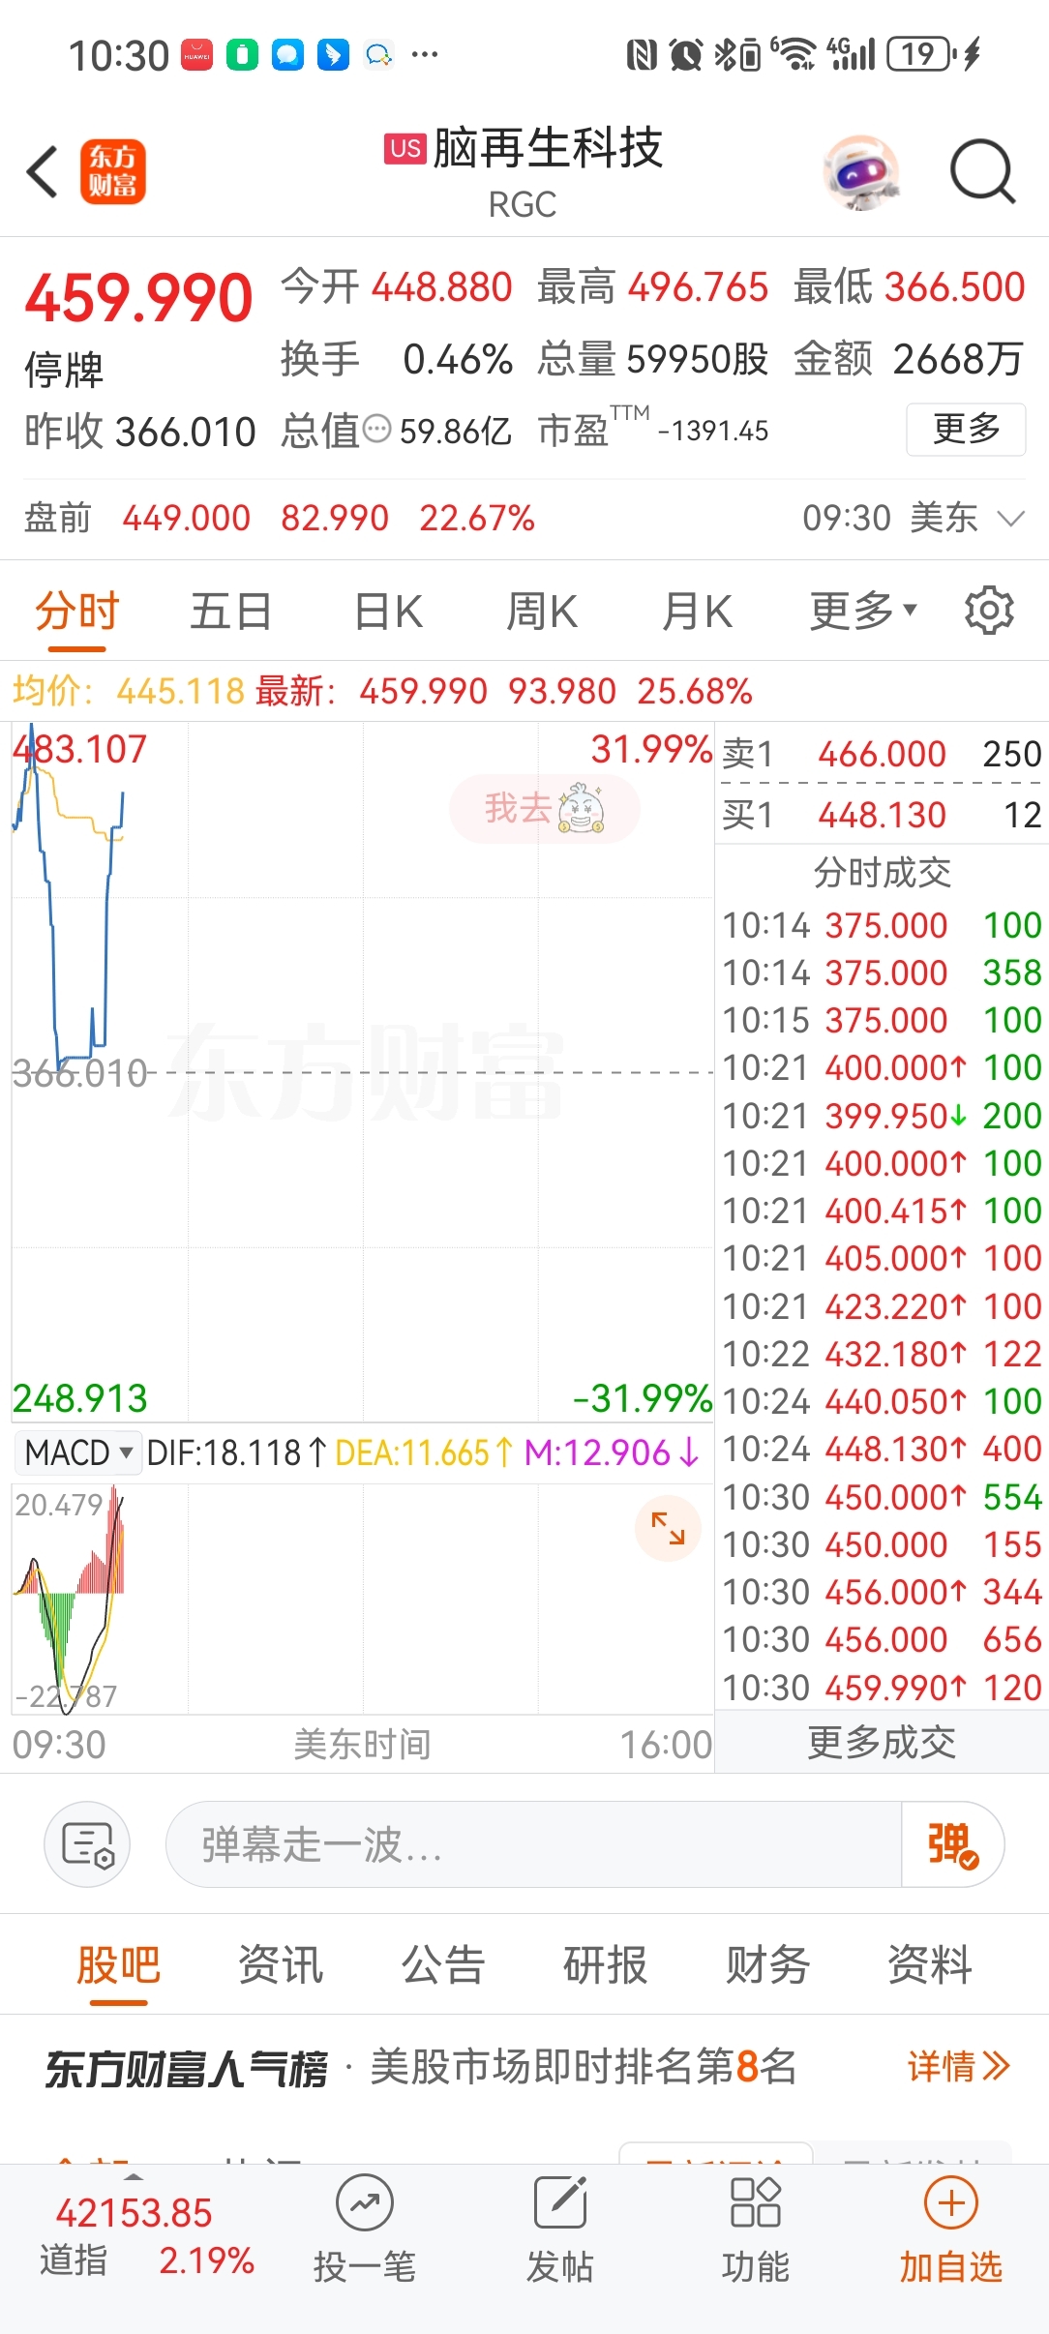
Task: Open the Huawei notification icon in status bar
Action: tap(197, 55)
